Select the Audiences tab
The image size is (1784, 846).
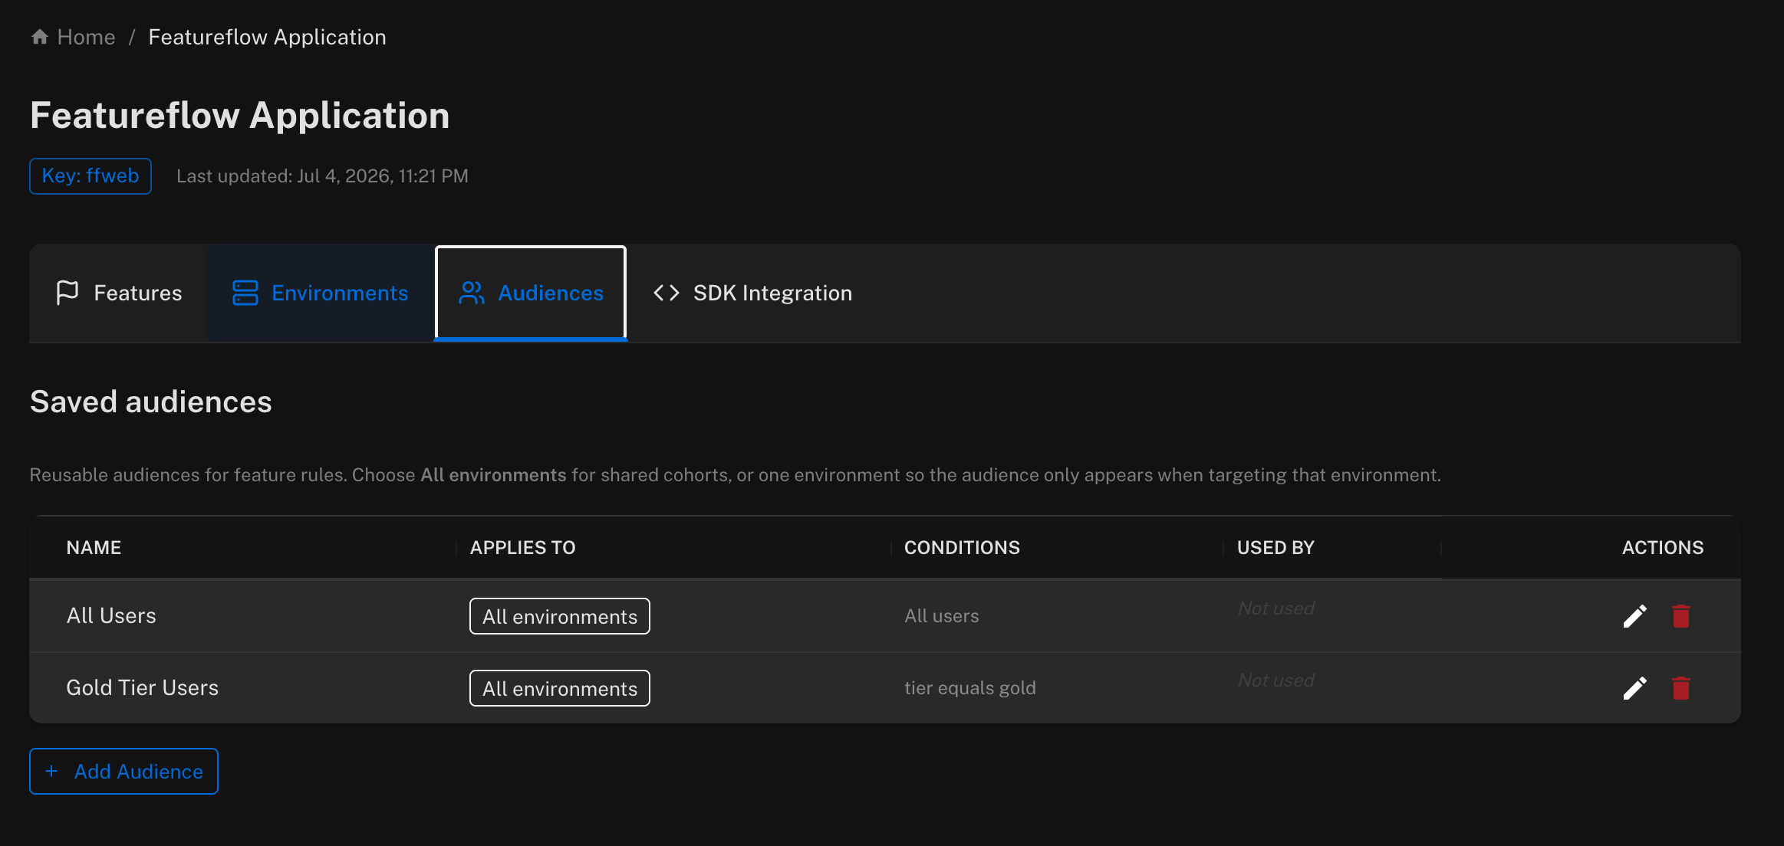coord(531,293)
